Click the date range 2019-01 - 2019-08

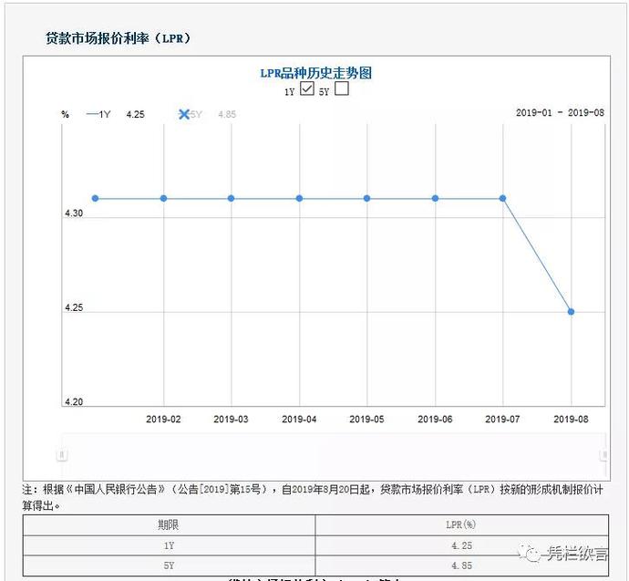tap(560, 113)
